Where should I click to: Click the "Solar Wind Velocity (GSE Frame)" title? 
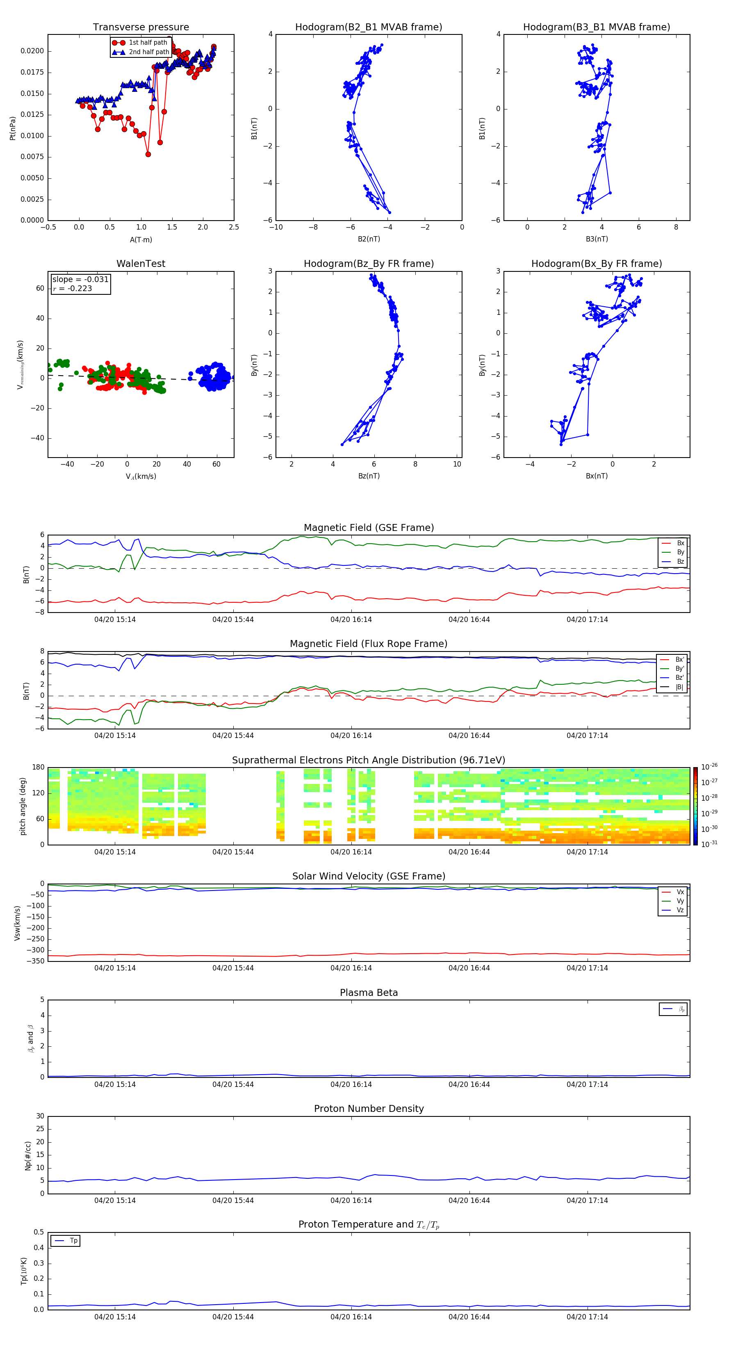369,876
